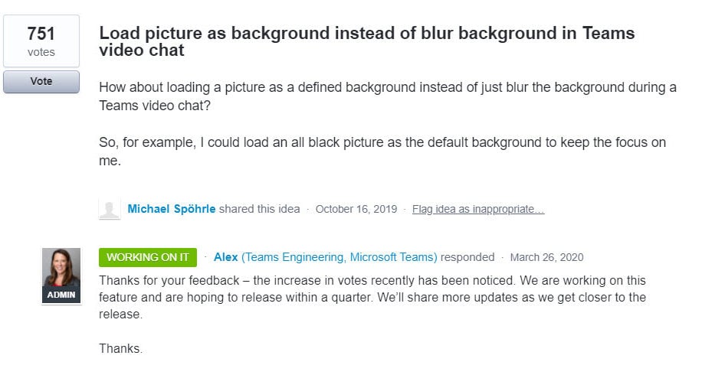Click the 'shared this idea' text

(260, 209)
